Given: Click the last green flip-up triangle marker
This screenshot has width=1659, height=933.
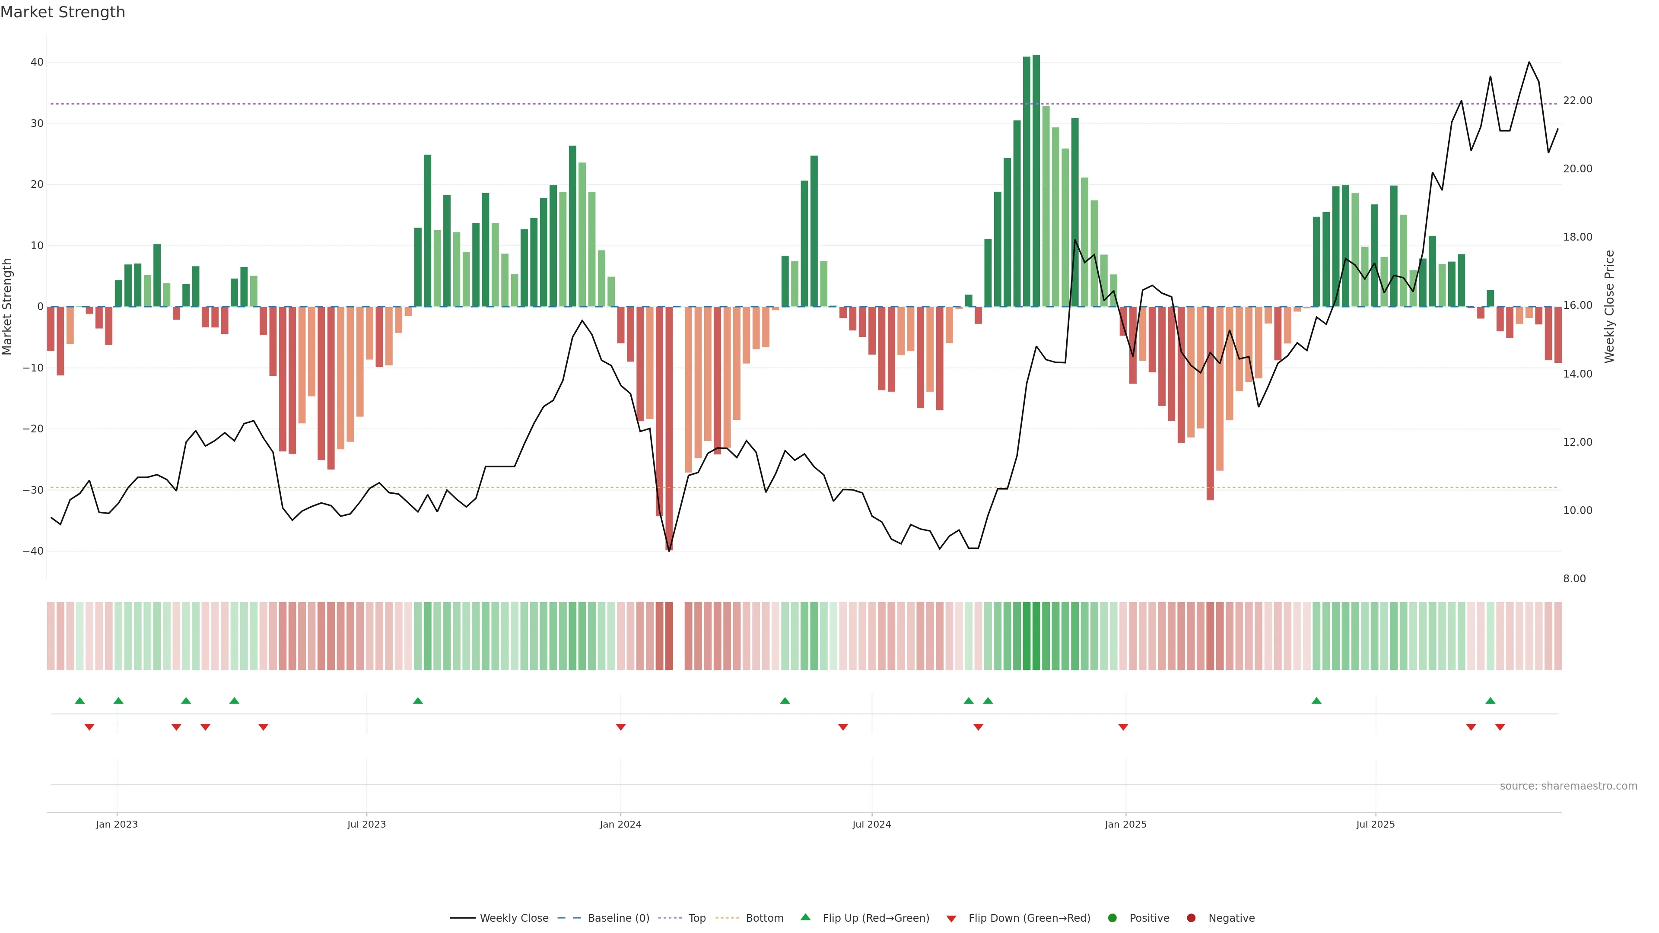Looking at the screenshot, I should click(x=1490, y=701).
